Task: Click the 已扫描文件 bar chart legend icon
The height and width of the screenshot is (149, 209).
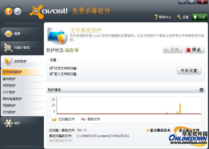Action: click(x=54, y=119)
